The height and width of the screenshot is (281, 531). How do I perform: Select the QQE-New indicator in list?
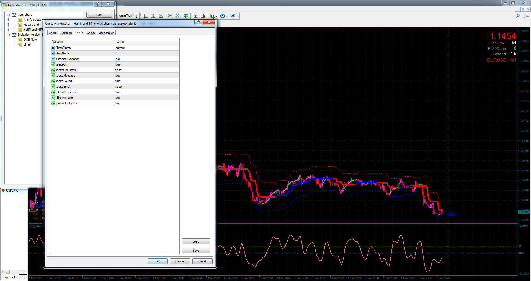30,40
